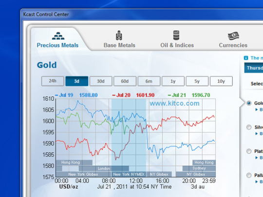Select the 30d chart range

coord(101,81)
